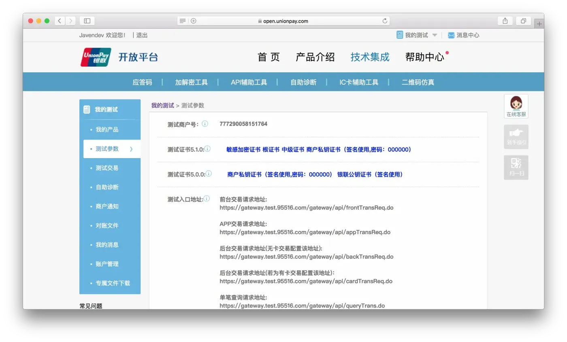Click the info icon next to 测试商户号
Screen dimensions: 567x342
(x=205, y=124)
